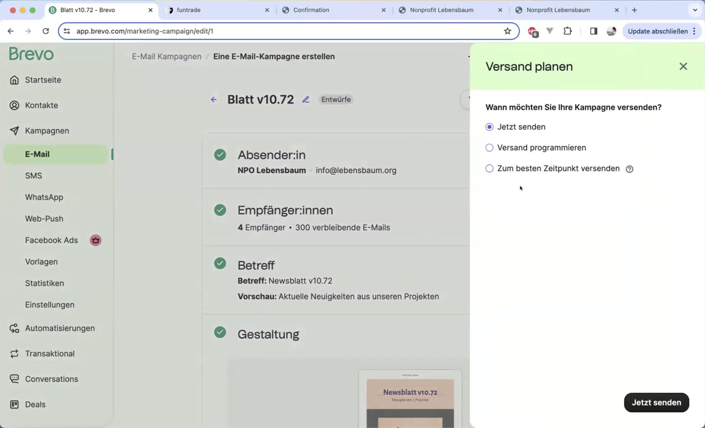Bookmark page with the star icon
Viewport: 705px width, 428px height.
click(x=507, y=31)
